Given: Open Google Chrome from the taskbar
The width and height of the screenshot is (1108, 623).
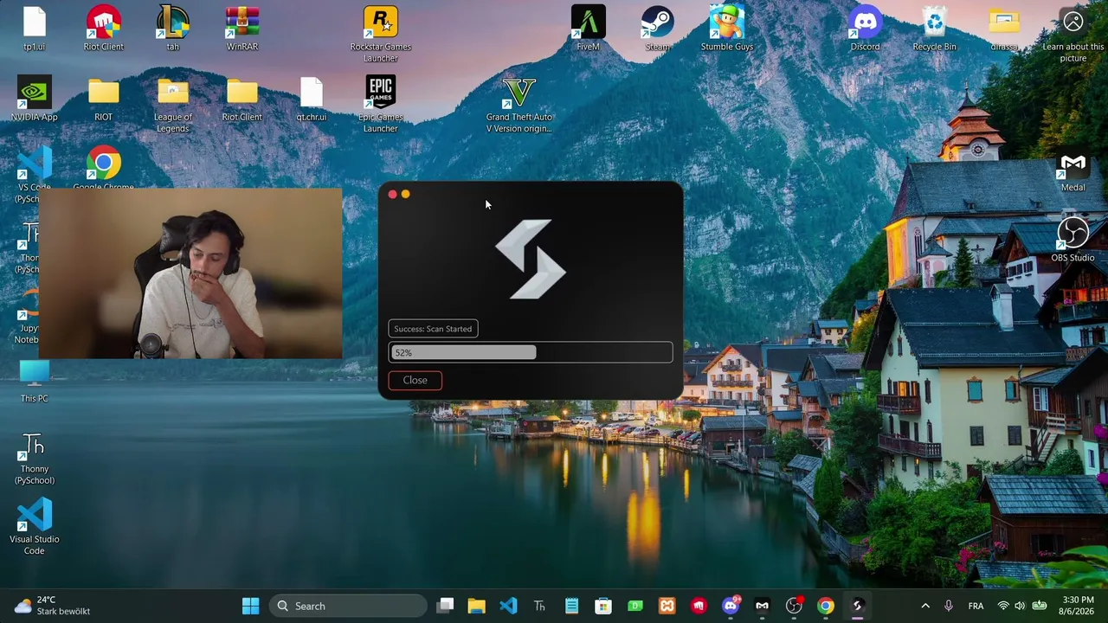Looking at the screenshot, I should [x=826, y=606].
